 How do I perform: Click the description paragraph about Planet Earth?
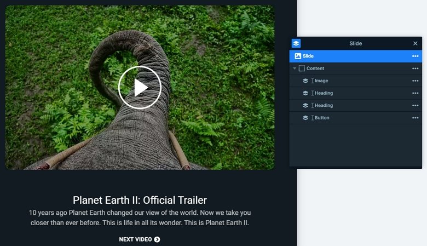click(x=140, y=218)
